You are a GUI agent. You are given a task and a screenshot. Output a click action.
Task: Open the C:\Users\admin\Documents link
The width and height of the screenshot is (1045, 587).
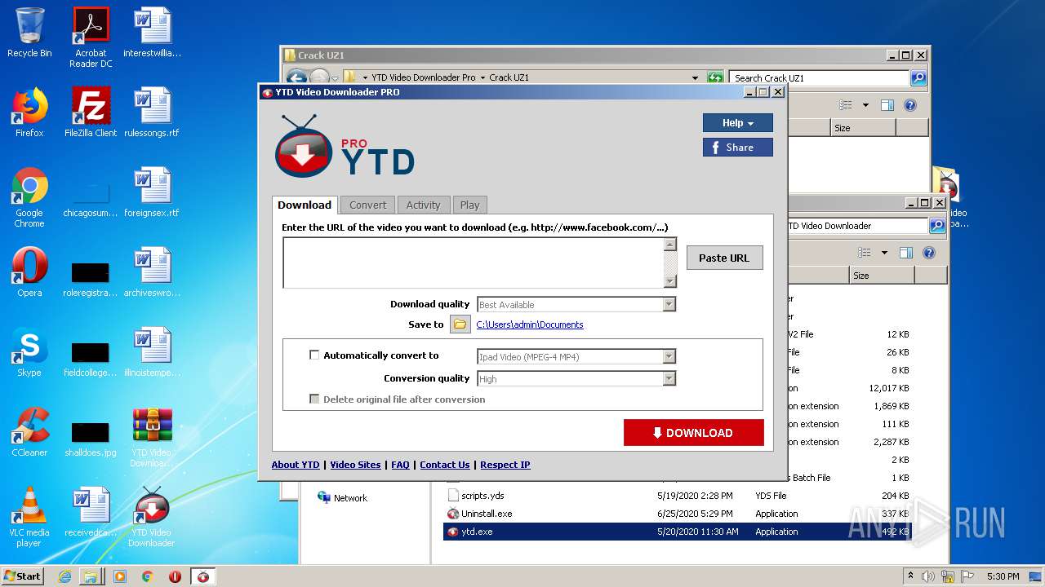point(530,324)
